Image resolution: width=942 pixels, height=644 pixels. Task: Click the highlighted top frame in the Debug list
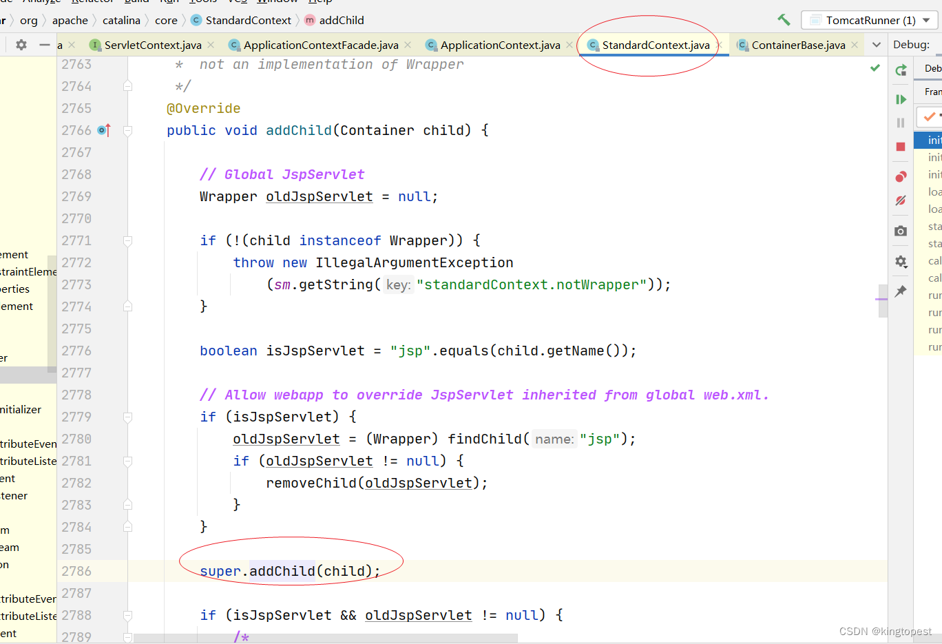pyautogui.click(x=928, y=140)
